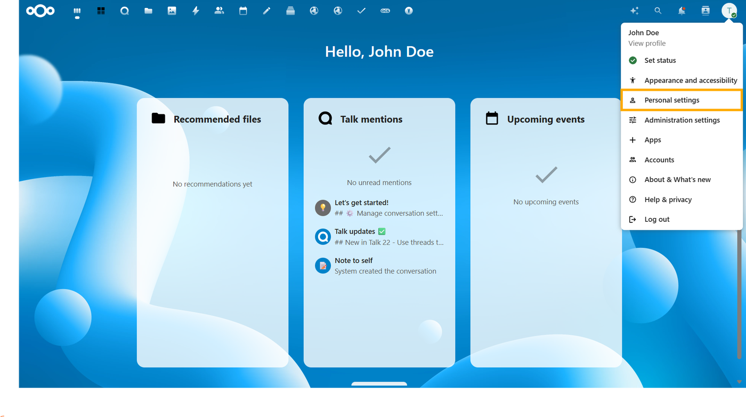Open the Talk app from the top bar

tap(125, 11)
